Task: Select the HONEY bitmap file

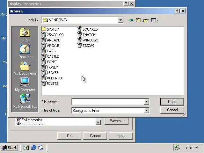Action: (x=50, y=67)
